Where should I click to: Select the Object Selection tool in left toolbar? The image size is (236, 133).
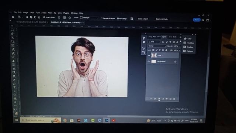pyautogui.click(x=13, y=38)
